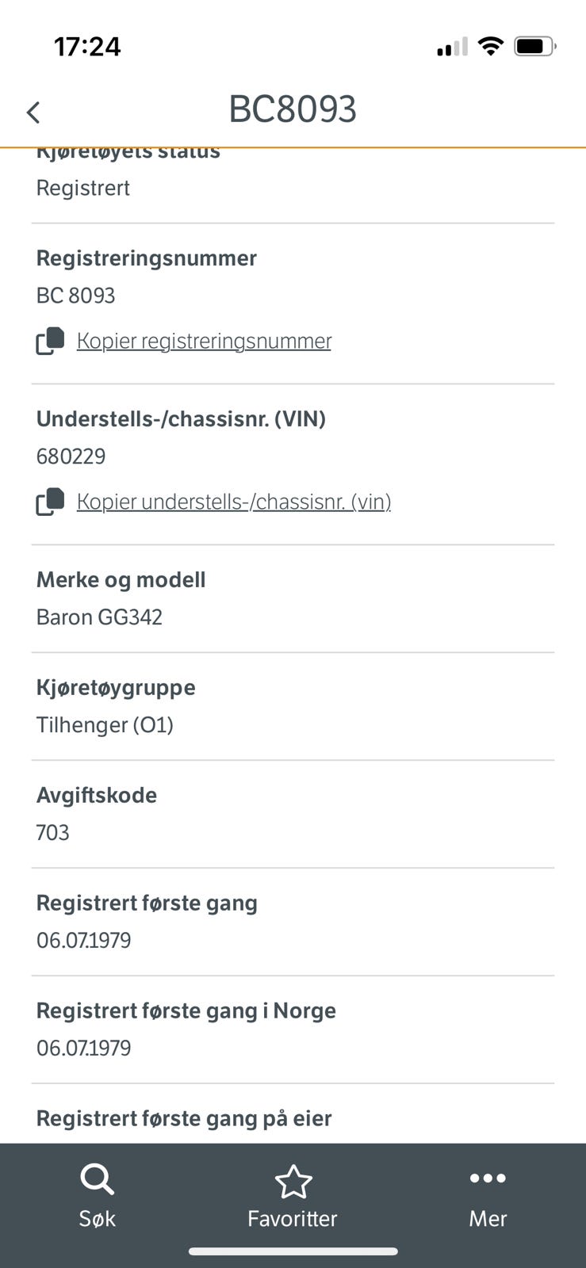The image size is (586, 1268).
Task: Tap the three-dots Mer icon
Action: (x=487, y=1178)
